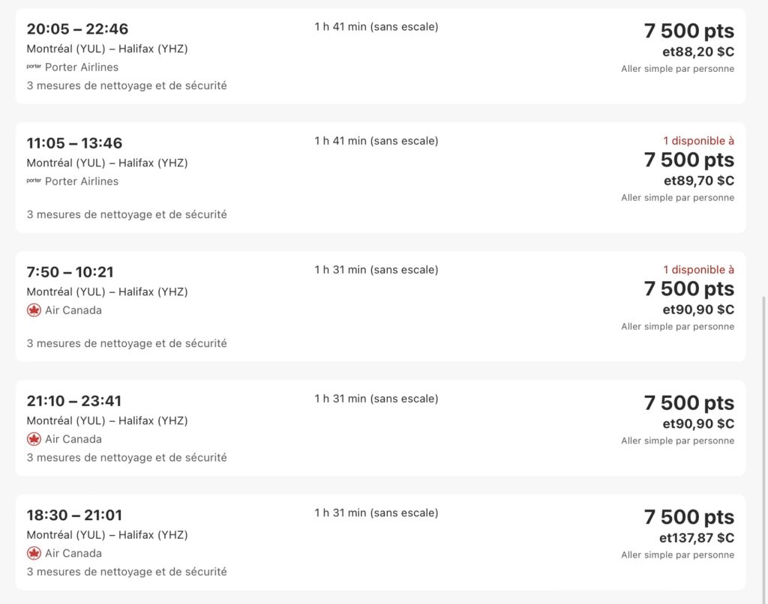Click Air Canada logo on 7:50 flight

point(34,310)
